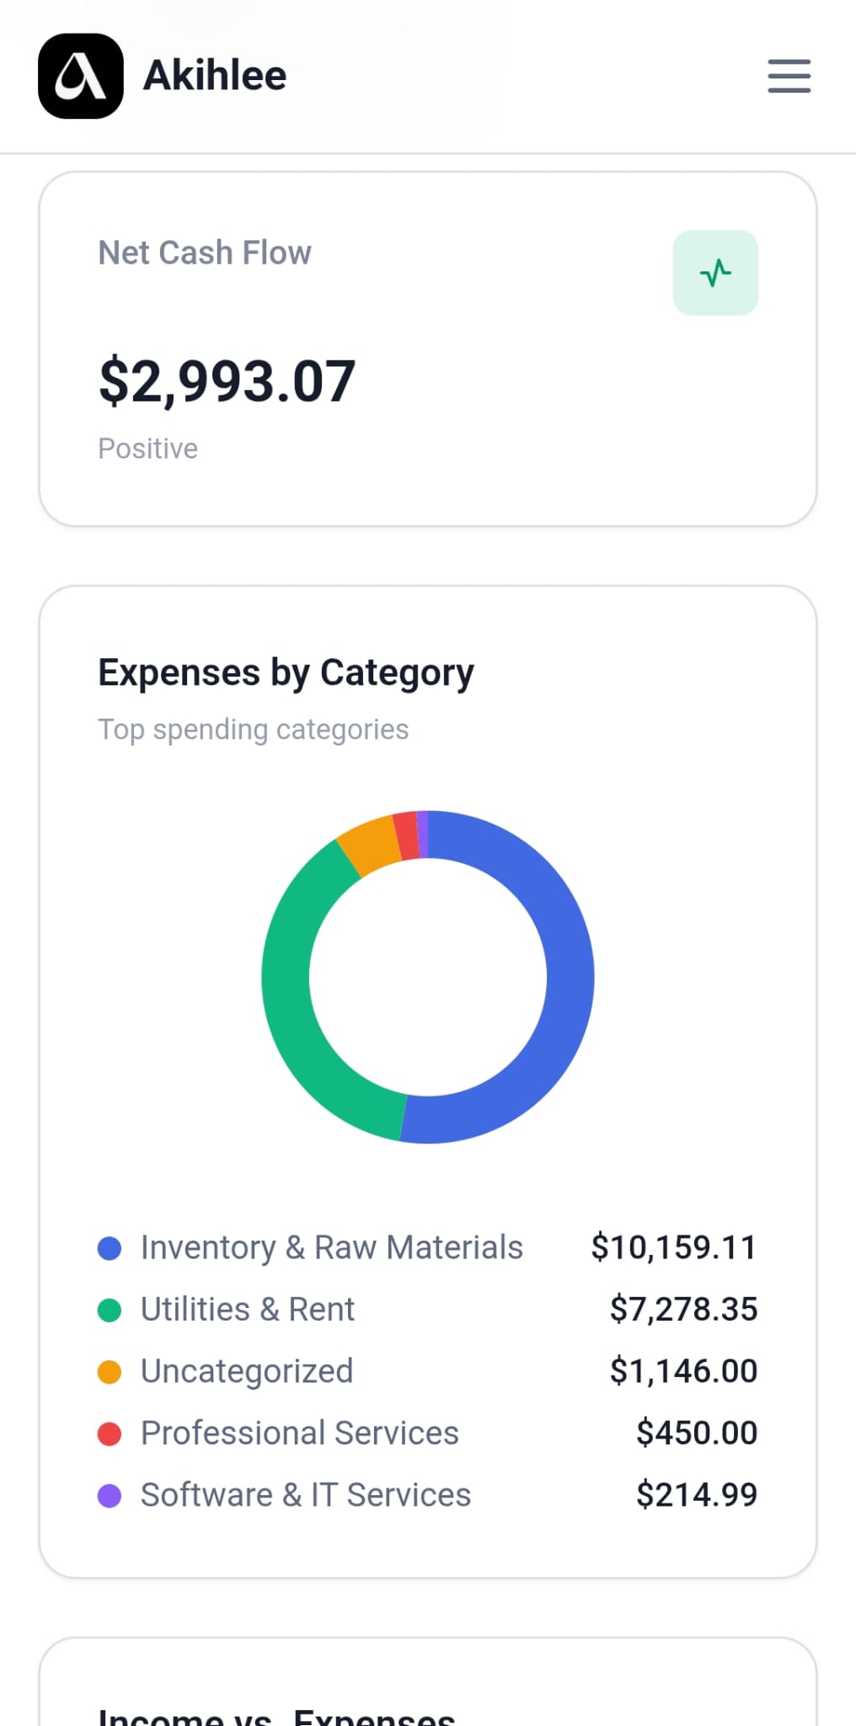
Task: Click the Akihlee brand name
Action: tap(215, 76)
